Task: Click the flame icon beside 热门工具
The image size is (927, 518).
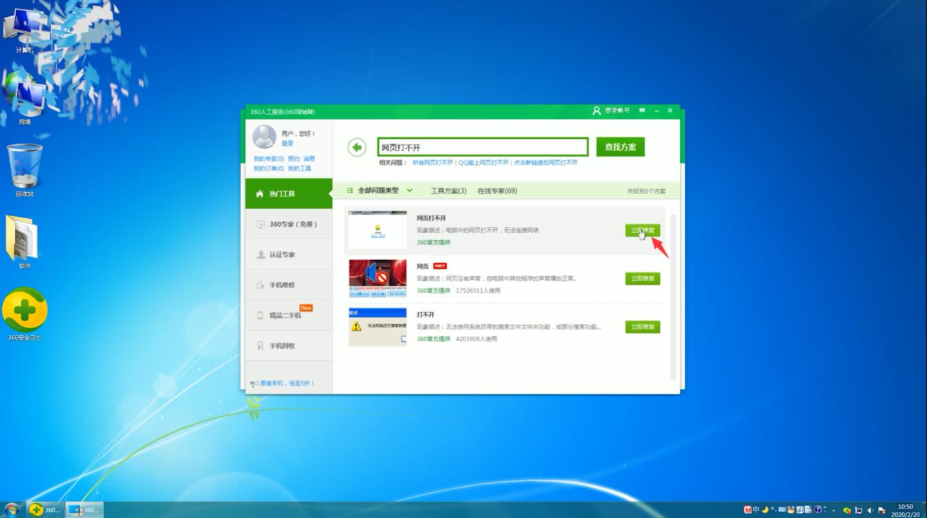Action: pos(260,194)
